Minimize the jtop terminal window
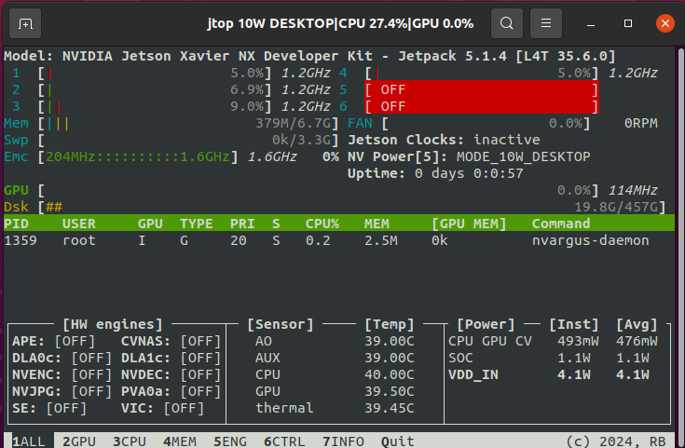Image resolution: width=685 pixels, height=448 pixels. click(591, 23)
